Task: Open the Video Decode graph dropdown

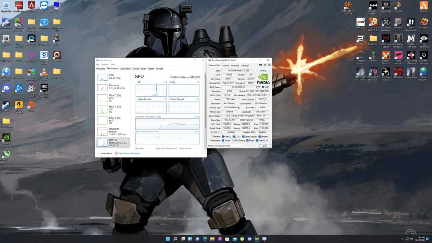Action: coord(169,99)
